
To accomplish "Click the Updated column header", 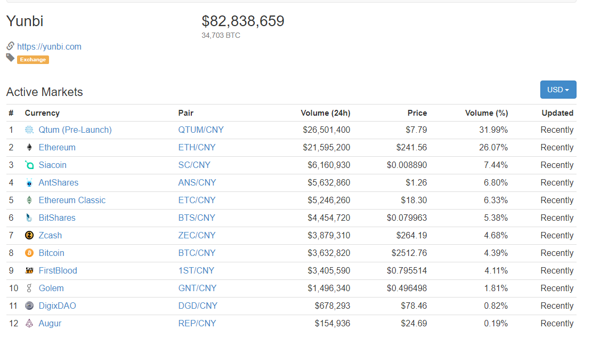I will [x=557, y=113].
